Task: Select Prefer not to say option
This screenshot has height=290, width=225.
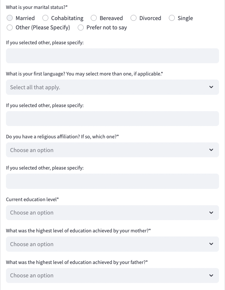Action: [81, 28]
